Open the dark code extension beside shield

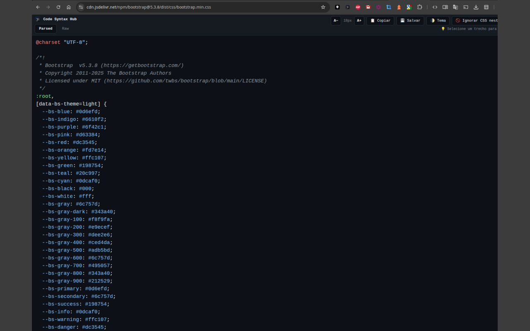click(x=347, y=7)
